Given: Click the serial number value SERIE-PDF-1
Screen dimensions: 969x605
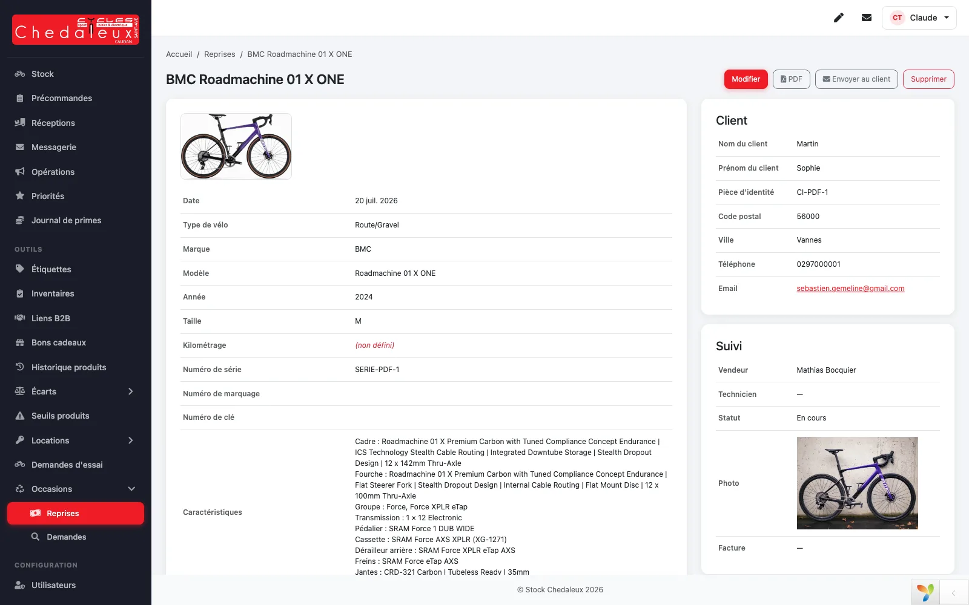Looking at the screenshot, I should tap(377, 370).
